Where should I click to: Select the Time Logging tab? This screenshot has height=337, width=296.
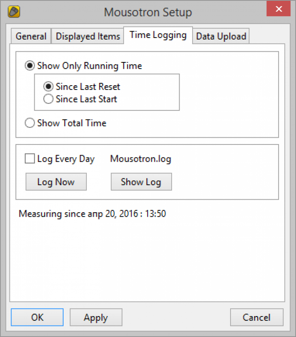click(158, 35)
